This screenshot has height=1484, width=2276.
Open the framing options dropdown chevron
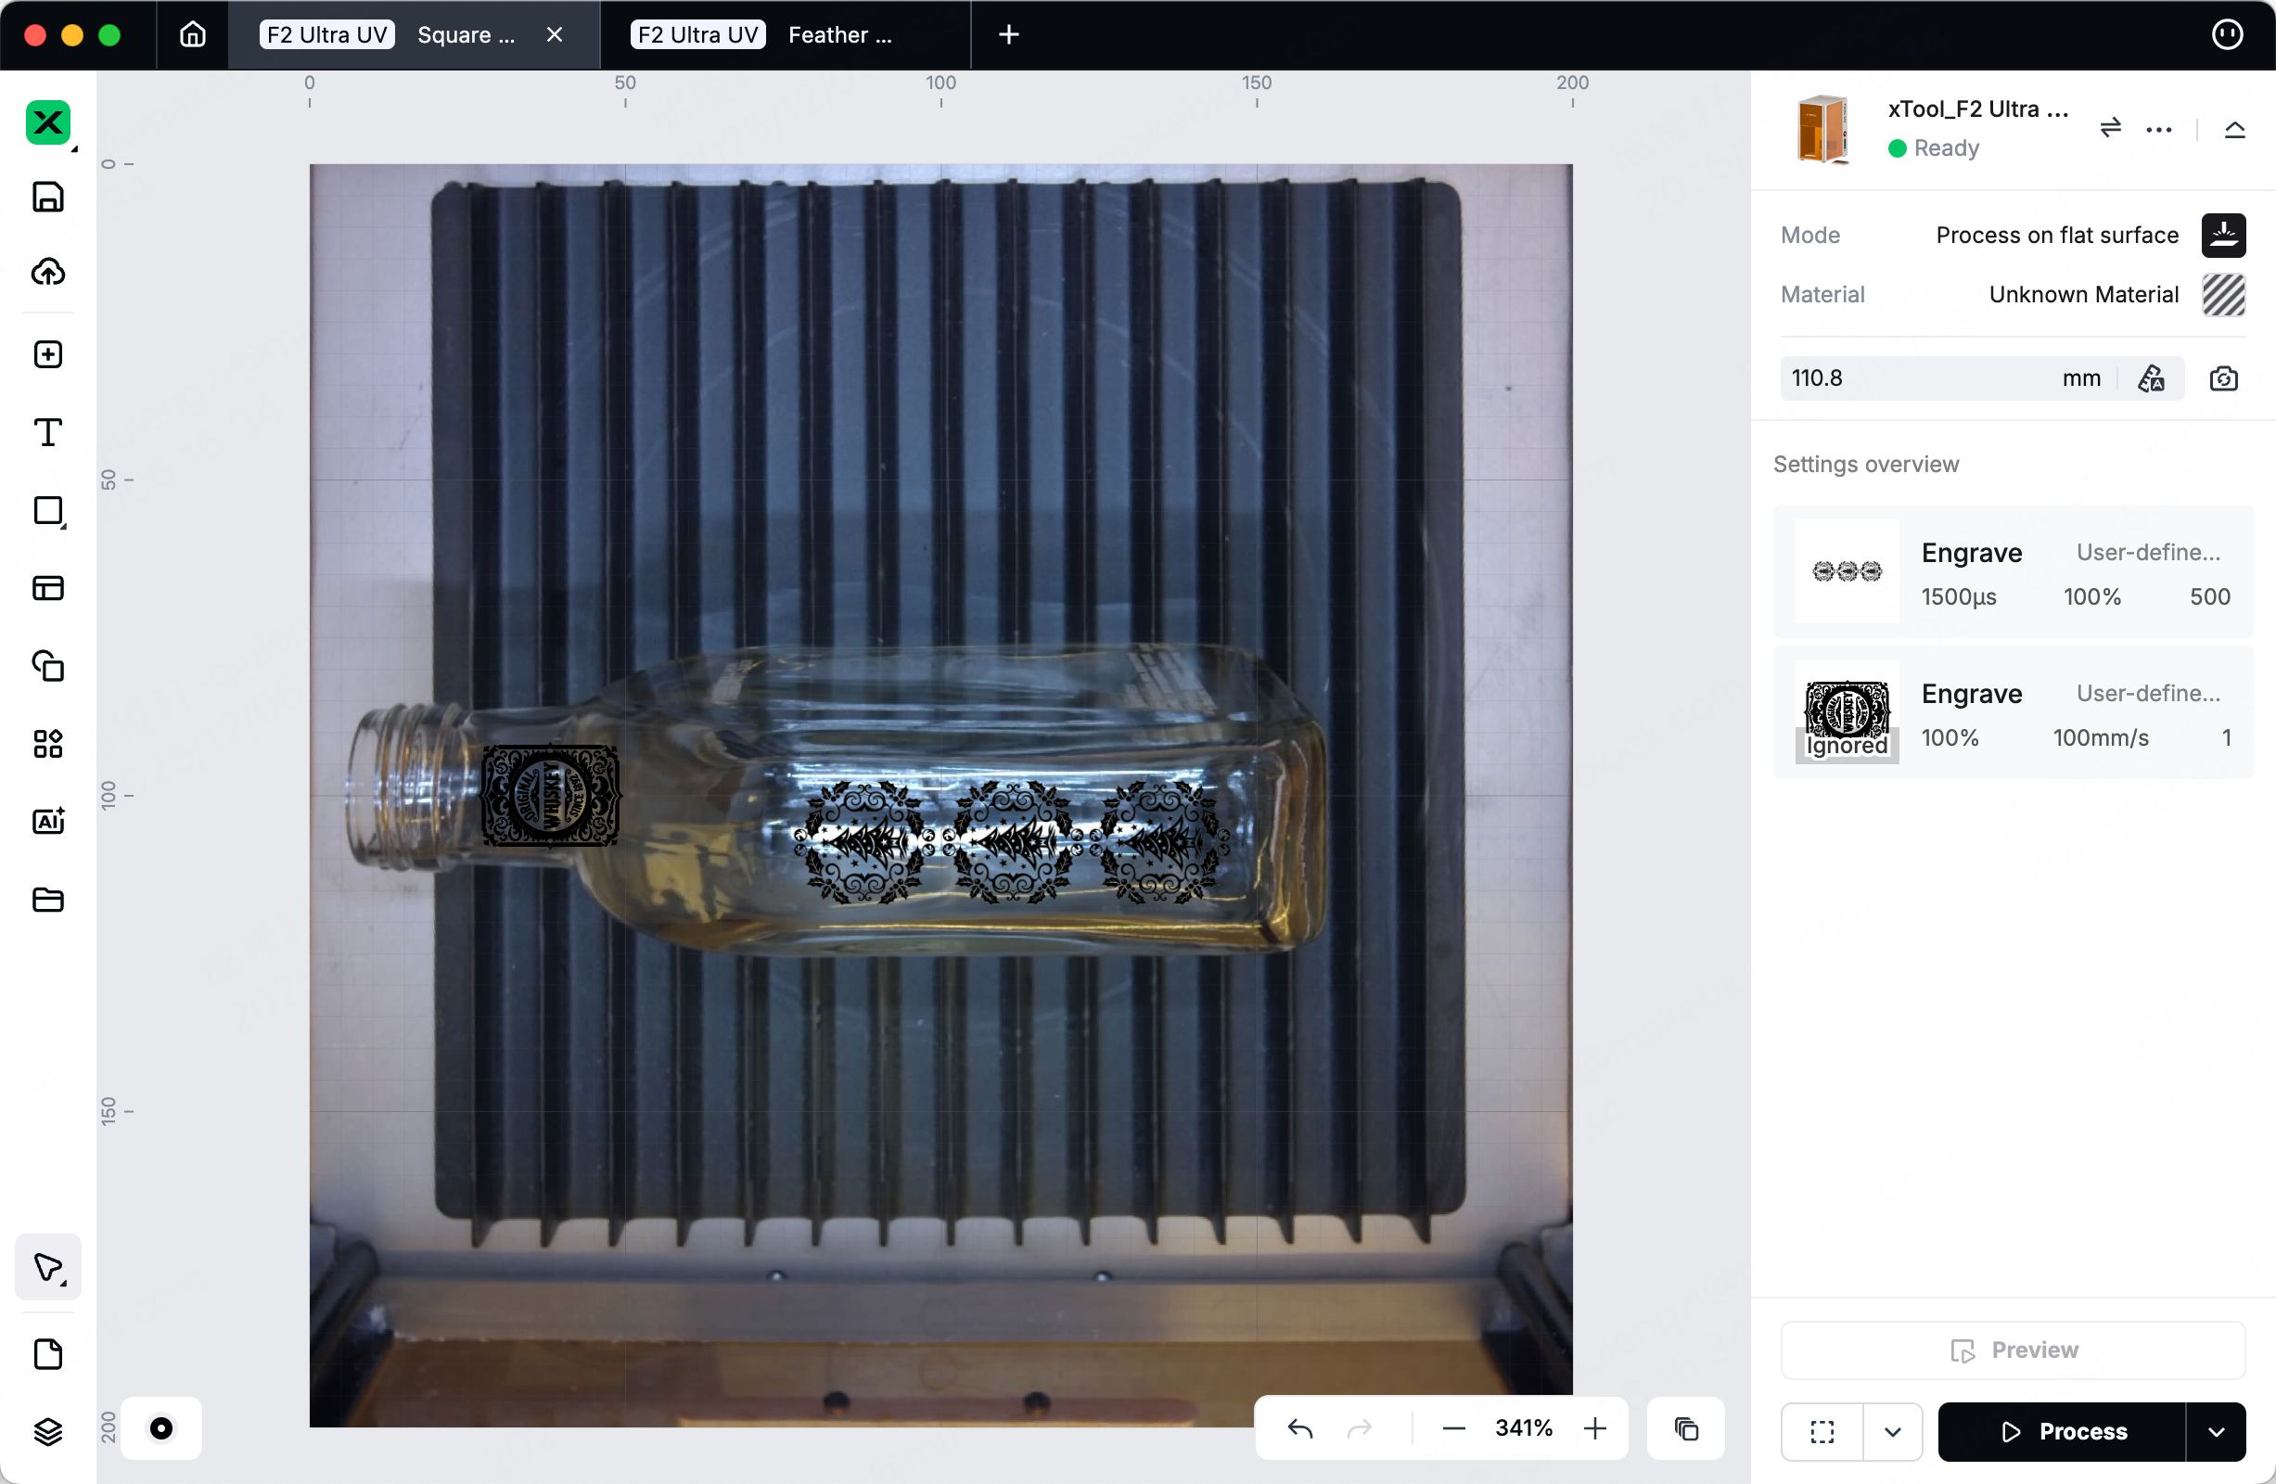(x=1892, y=1431)
